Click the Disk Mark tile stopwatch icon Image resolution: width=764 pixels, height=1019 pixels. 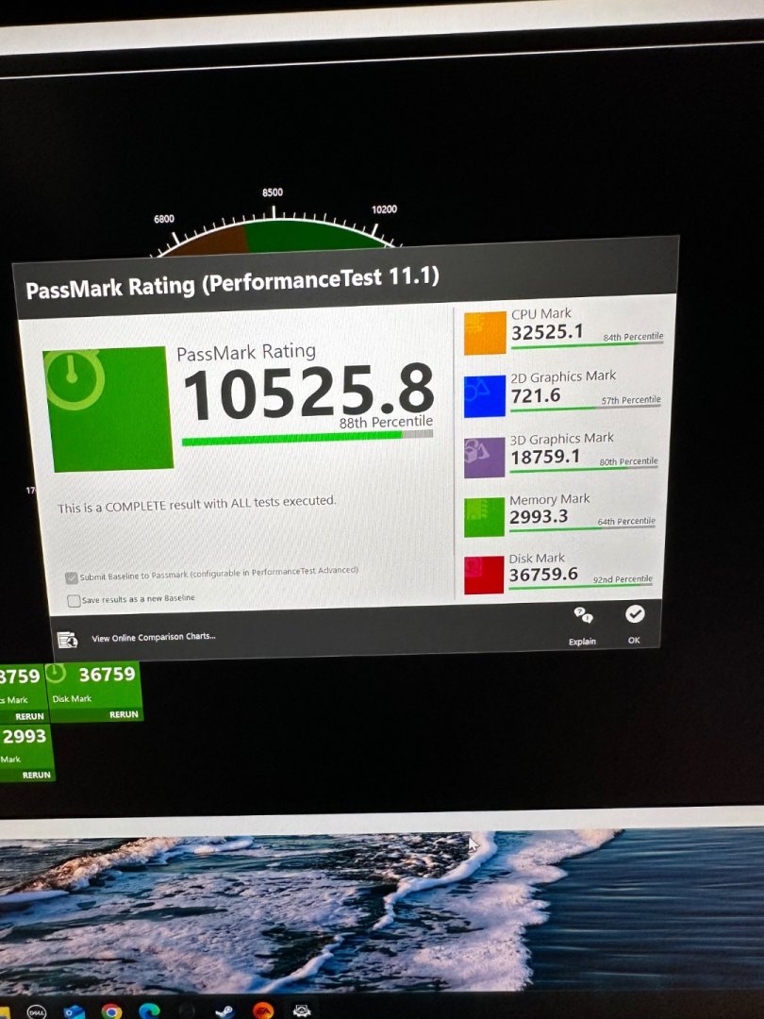click(58, 674)
